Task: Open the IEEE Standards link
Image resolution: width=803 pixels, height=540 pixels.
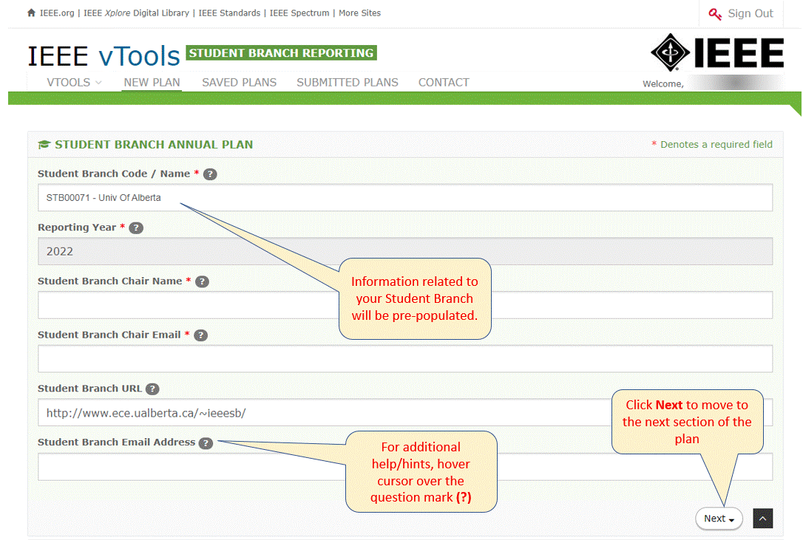Action: point(229,13)
